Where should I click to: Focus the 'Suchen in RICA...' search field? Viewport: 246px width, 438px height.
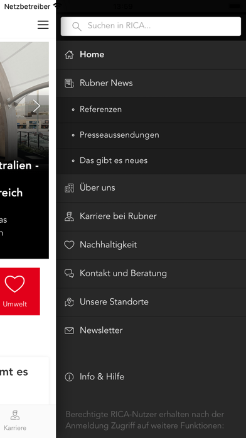[151, 26]
